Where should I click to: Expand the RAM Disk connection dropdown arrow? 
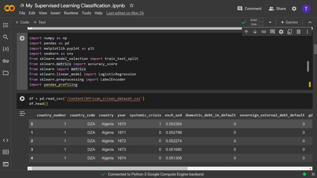click(x=270, y=22)
